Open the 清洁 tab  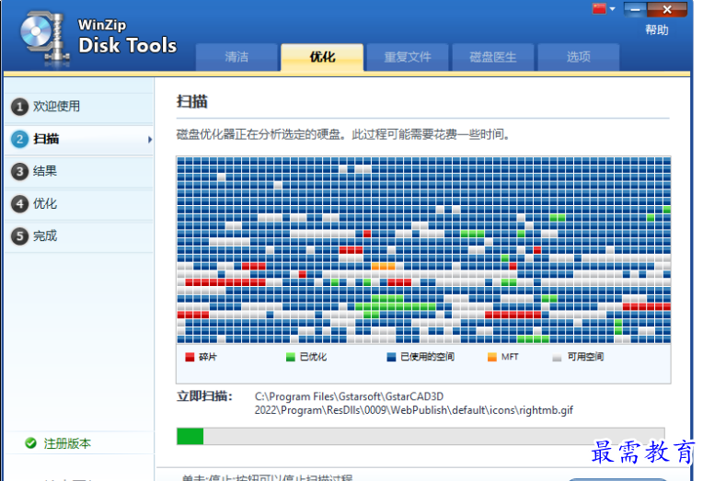236,57
